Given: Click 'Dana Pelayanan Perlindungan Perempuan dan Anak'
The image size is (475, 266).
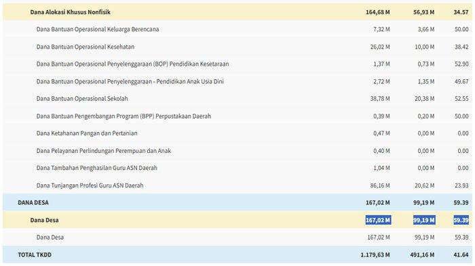Looking at the screenshot, I should pyautogui.click(x=104, y=150).
